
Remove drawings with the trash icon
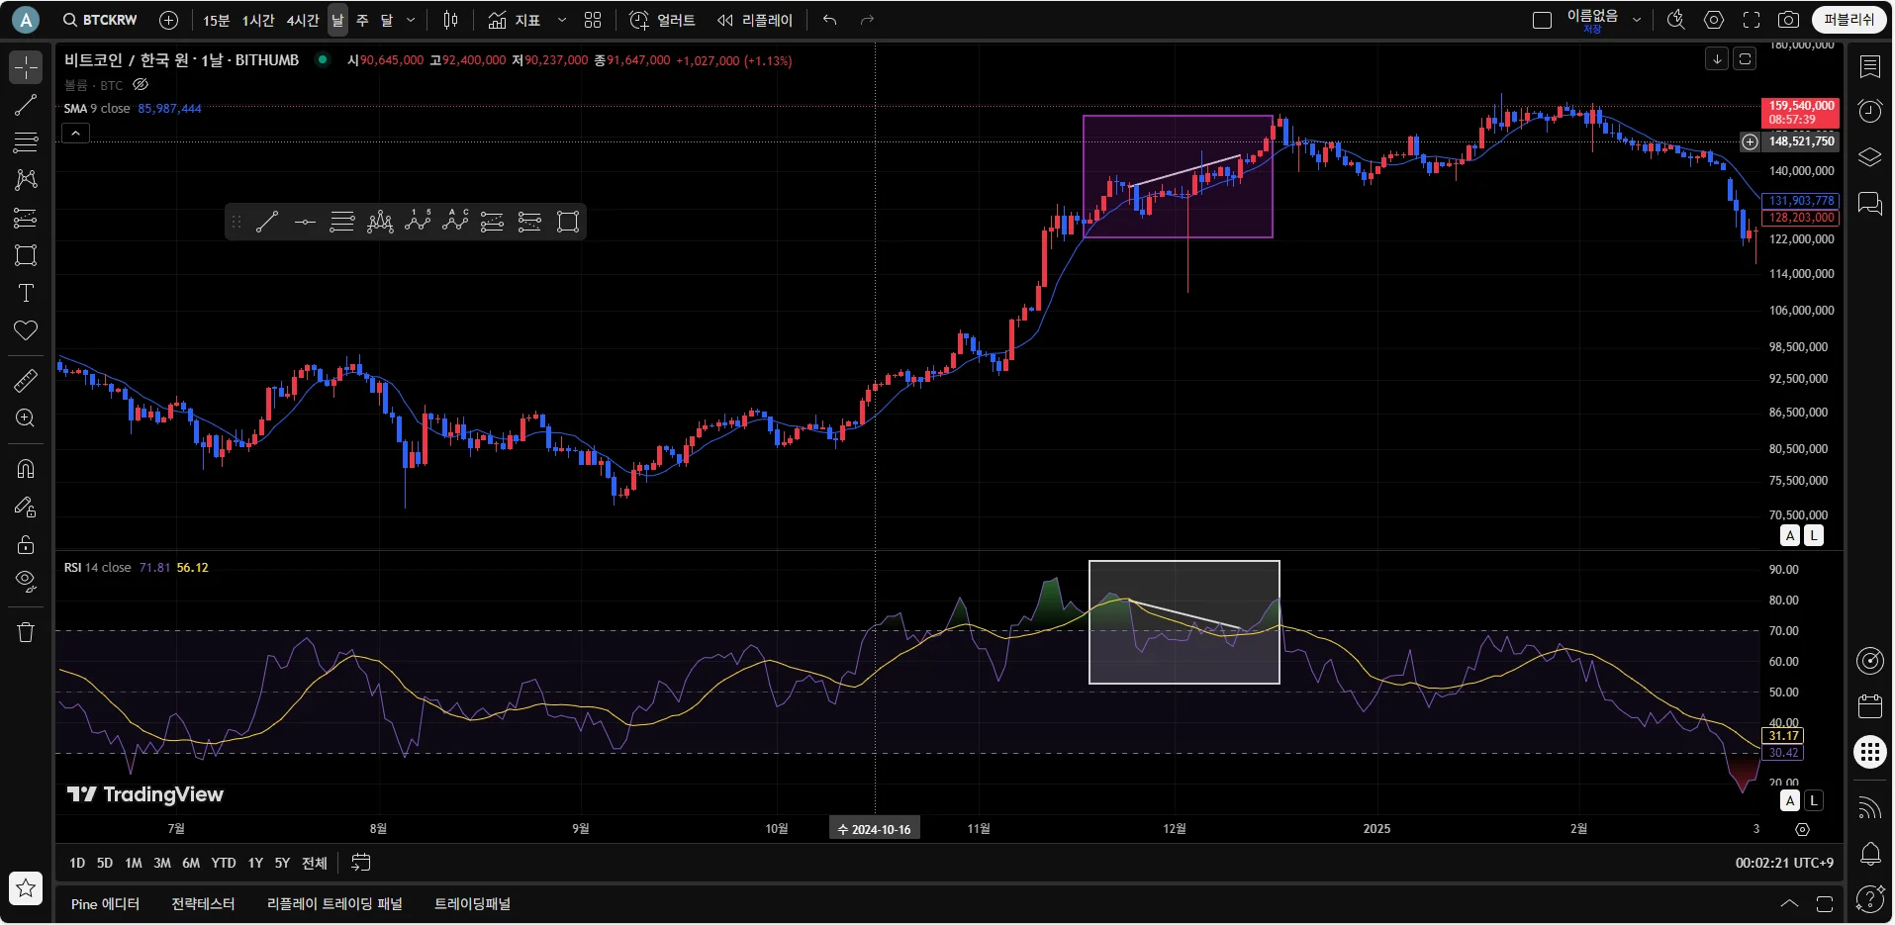tap(26, 632)
